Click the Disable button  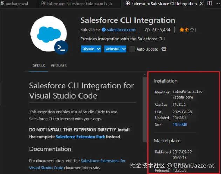point(88,49)
